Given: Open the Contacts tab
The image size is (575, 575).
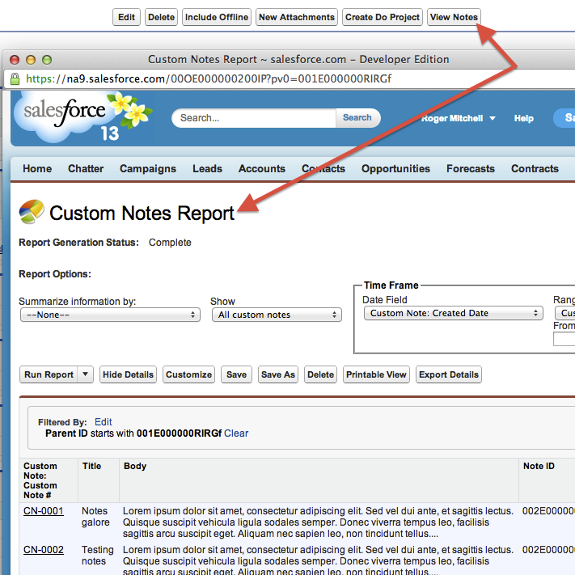Looking at the screenshot, I should [x=323, y=169].
